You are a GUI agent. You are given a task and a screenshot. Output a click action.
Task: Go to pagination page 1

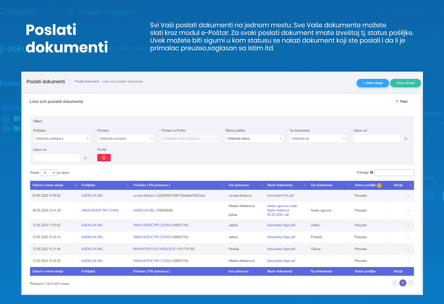[403, 283]
